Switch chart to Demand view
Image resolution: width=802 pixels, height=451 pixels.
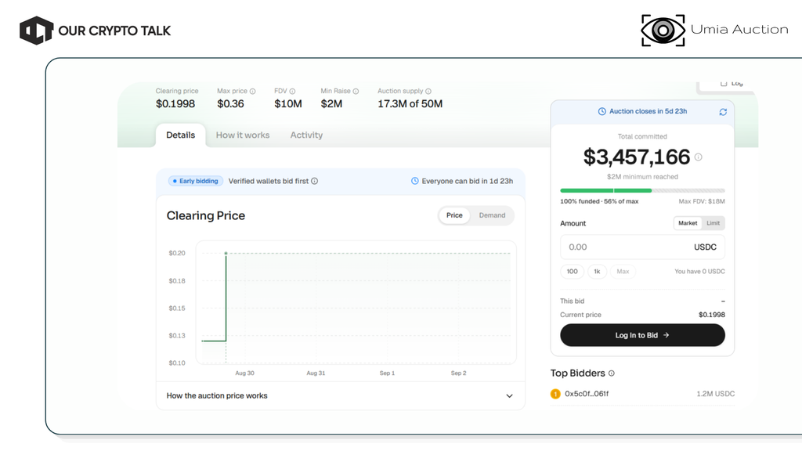tap(492, 215)
